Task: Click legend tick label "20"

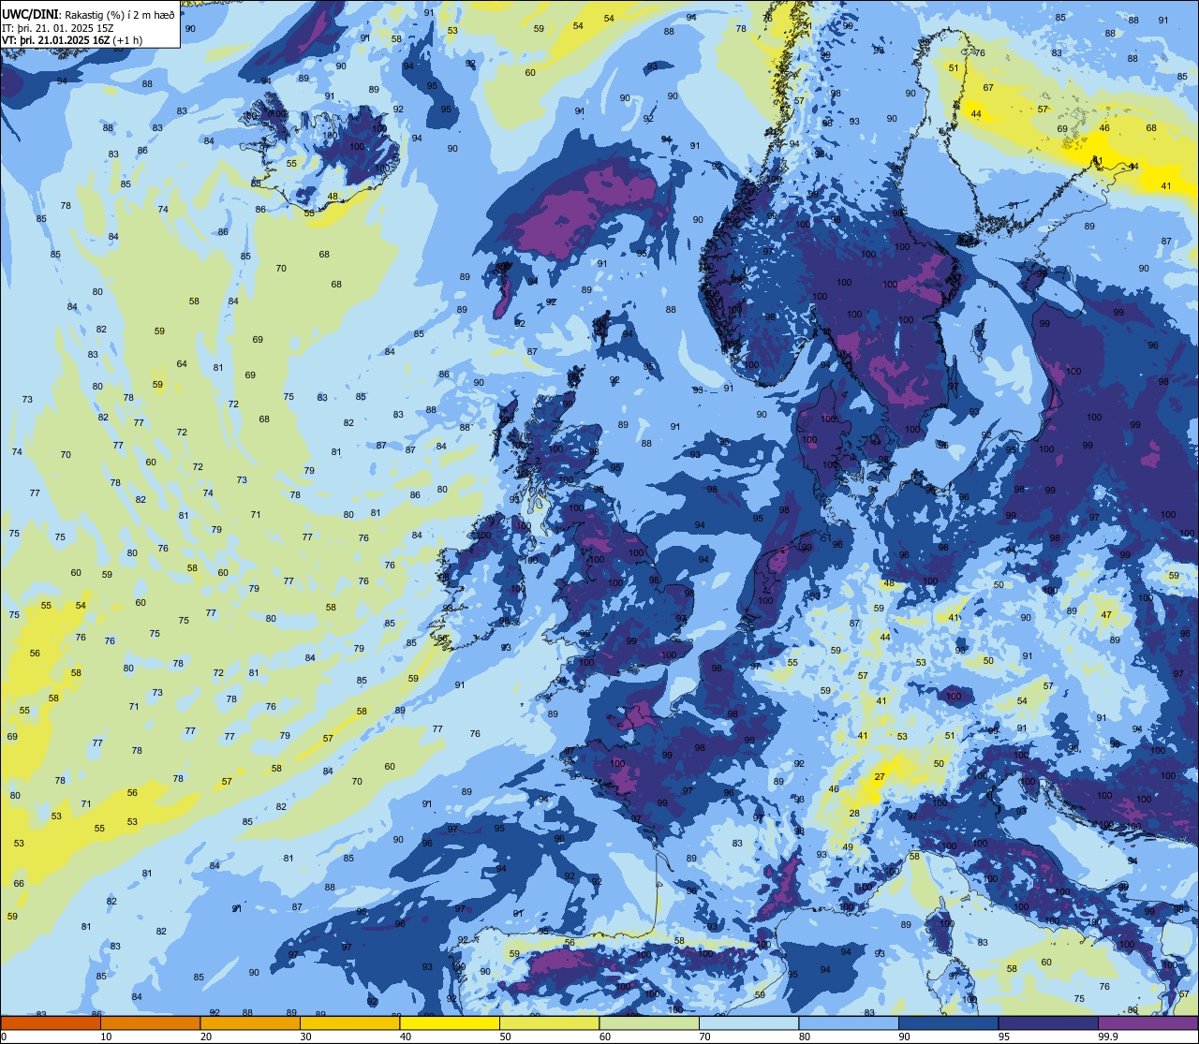Action: pos(206,1037)
